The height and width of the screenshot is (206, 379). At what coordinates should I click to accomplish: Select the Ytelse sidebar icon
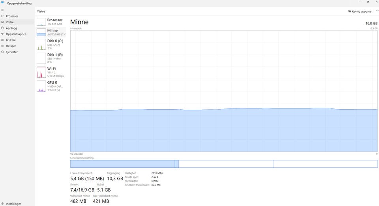[2, 22]
